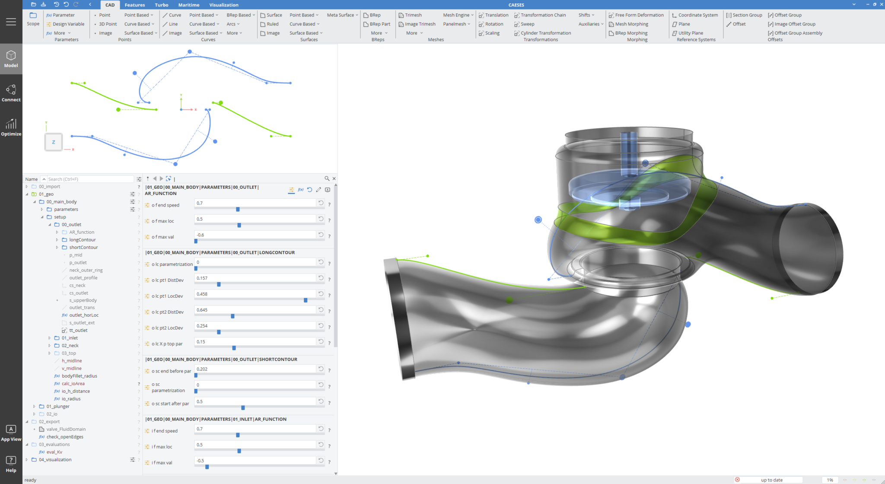Open the Connect workspace in sidebar
885x484 pixels.
(11, 93)
